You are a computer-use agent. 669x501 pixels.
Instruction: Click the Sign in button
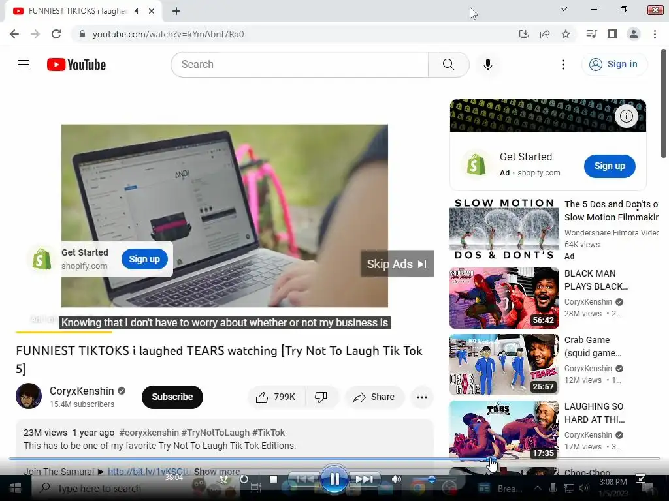(x=614, y=65)
